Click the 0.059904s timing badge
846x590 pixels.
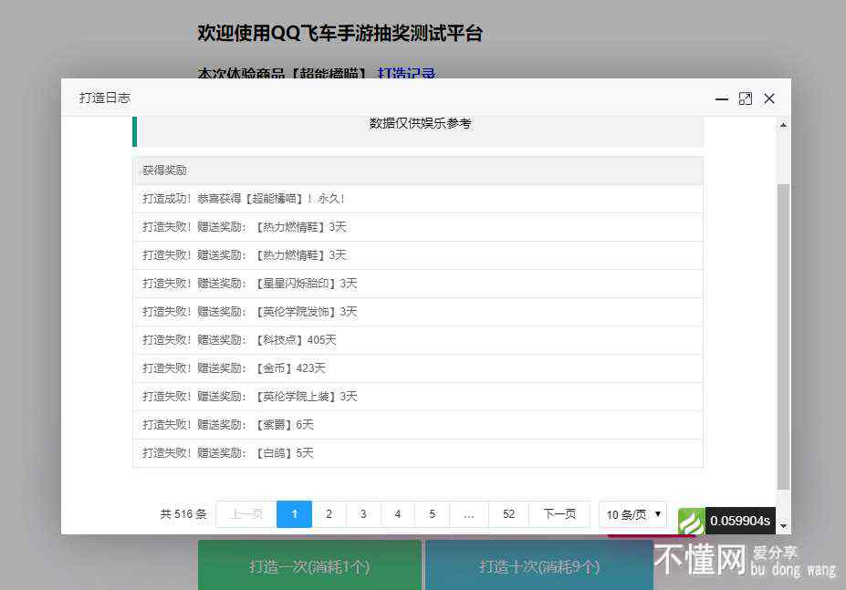pyautogui.click(x=740, y=521)
